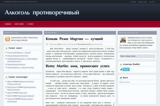
Task: Open link Азербайджанские вина — неповторимая индивидуальность
Action: pos(22,60)
